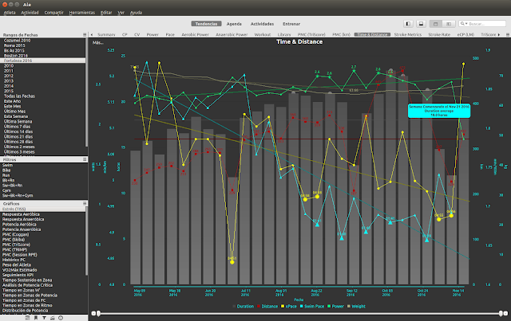
Task: Open the Ver menu
Action: pos(121,13)
